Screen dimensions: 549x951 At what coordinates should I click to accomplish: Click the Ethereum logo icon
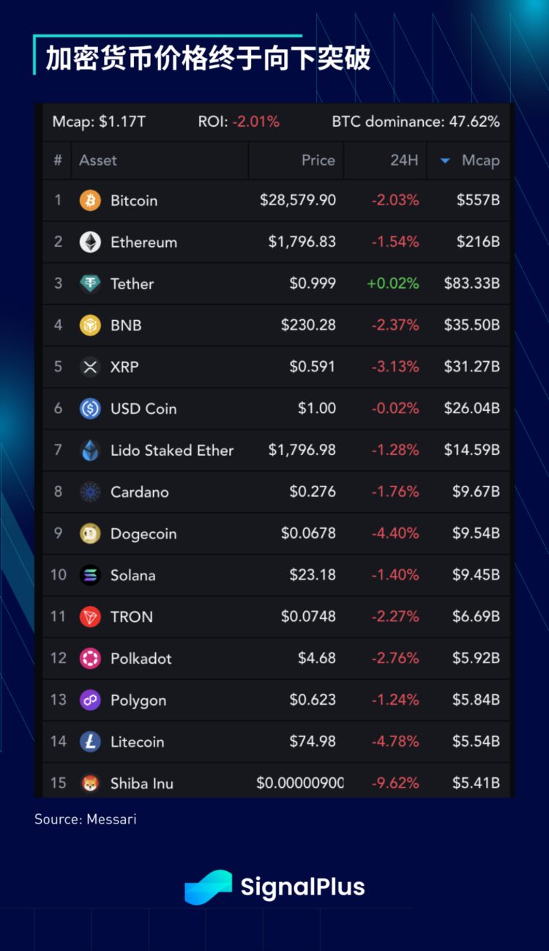[90, 243]
